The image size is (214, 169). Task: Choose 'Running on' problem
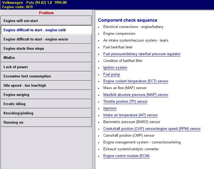(46, 122)
